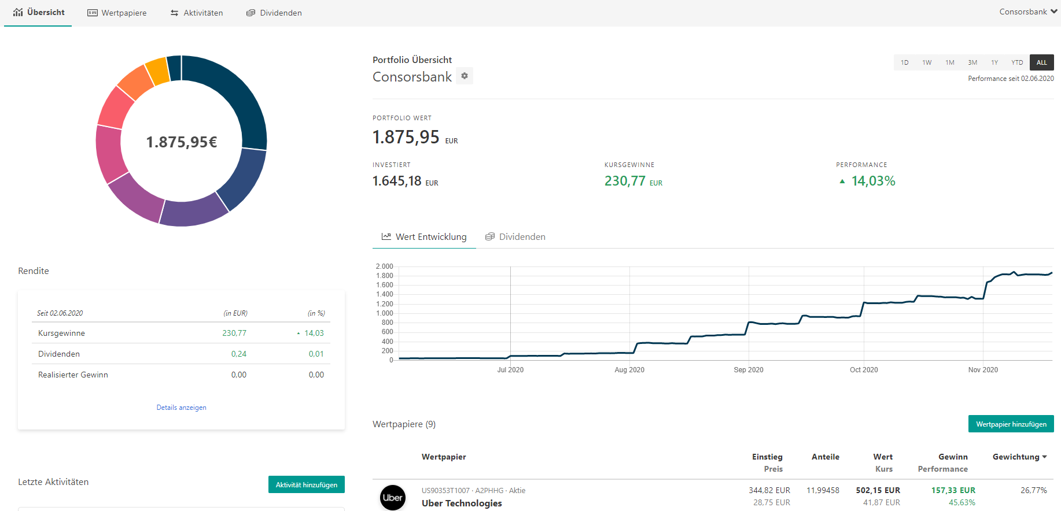
Task: Click the Dividenden row in Rendite table
Action: point(181,354)
